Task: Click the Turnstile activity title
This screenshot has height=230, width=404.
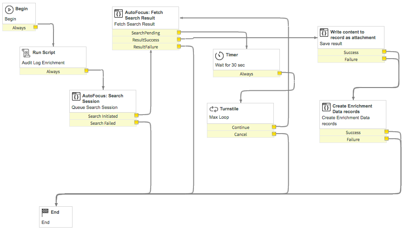Action: [x=229, y=108]
